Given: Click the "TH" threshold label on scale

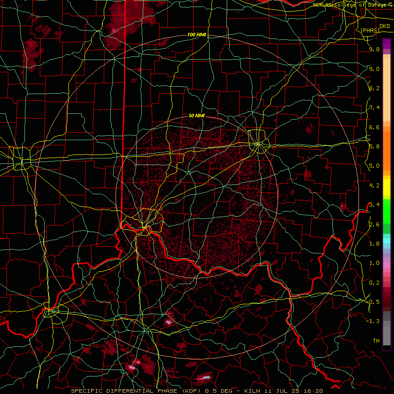Looking at the screenshot, I should 376,341.
